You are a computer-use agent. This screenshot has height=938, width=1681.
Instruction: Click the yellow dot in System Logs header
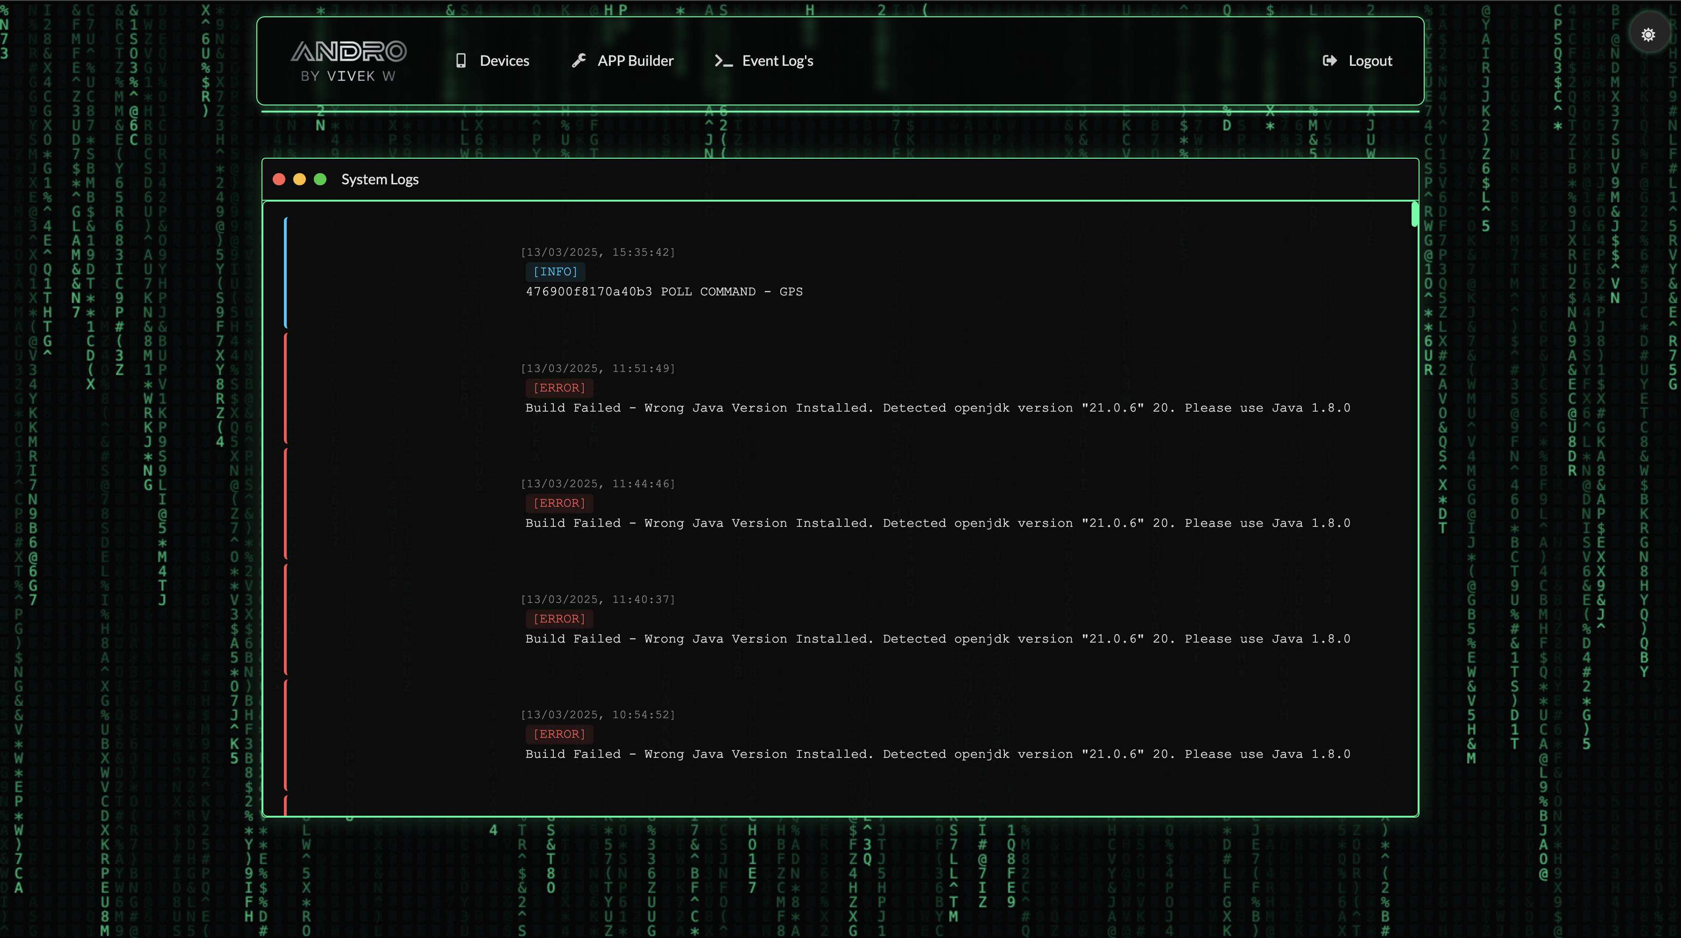299,179
